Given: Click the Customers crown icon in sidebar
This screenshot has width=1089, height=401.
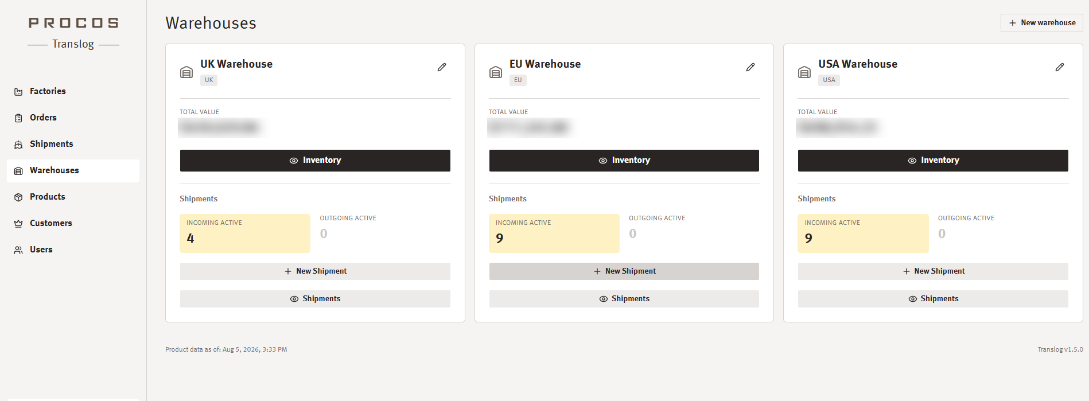Looking at the screenshot, I should pos(18,224).
